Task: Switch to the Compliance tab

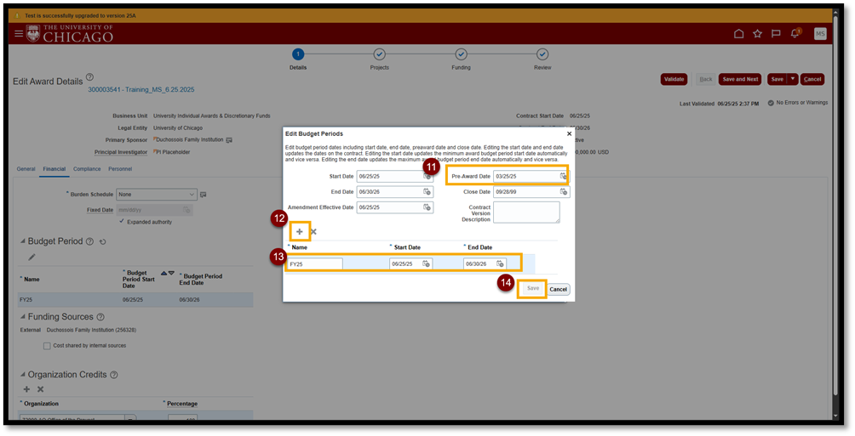Action: [x=86, y=169]
